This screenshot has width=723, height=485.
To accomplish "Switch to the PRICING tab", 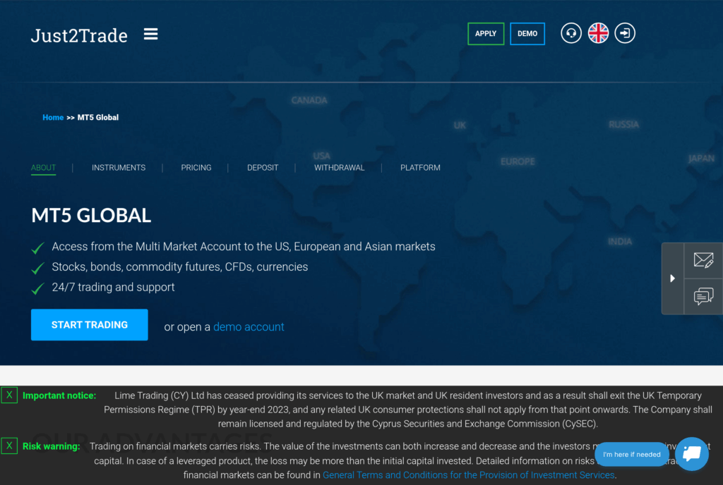I will pyautogui.click(x=196, y=168).
